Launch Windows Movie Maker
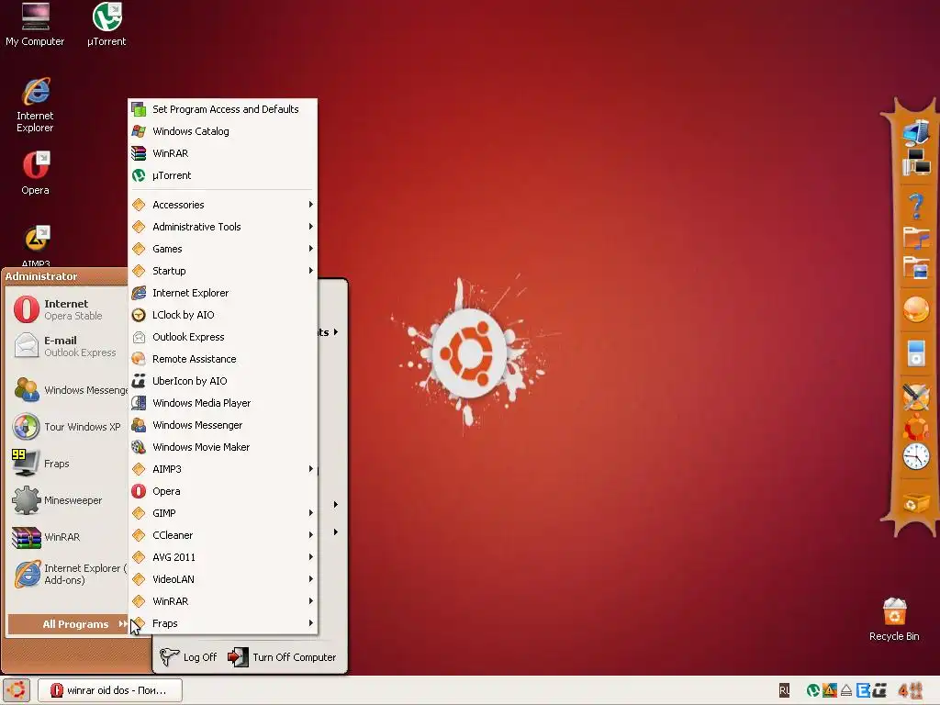The image size is (940, 705). click(x=222, y=447)
